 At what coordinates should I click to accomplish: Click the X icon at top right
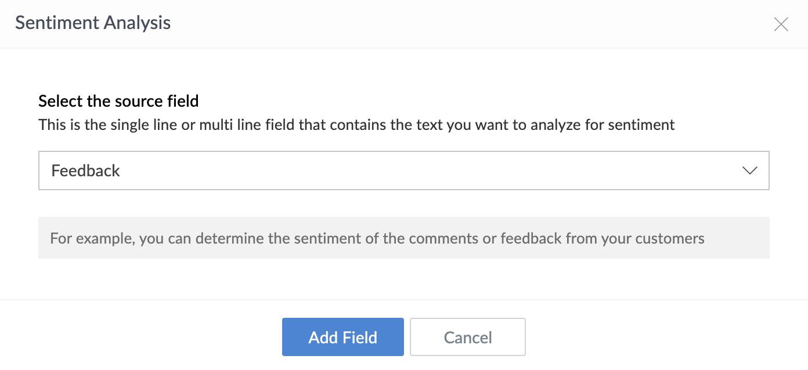point(781,24)
